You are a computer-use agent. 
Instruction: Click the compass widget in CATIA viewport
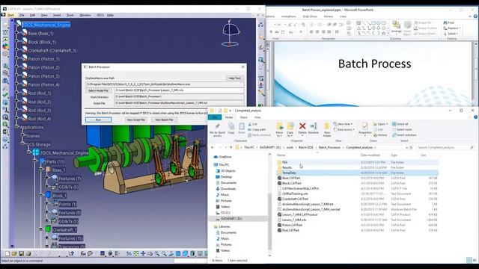[231, 33]
